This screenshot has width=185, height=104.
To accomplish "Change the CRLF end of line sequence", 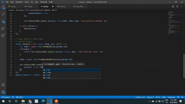I will point(164,97).
